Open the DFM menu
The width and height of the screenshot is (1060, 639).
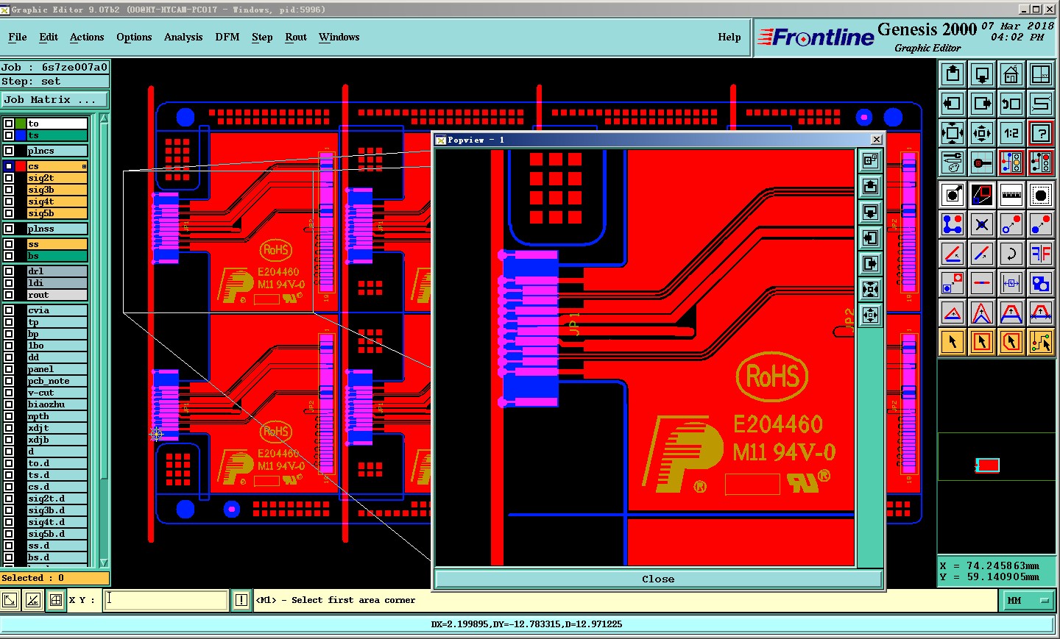[x=227, y=37]
